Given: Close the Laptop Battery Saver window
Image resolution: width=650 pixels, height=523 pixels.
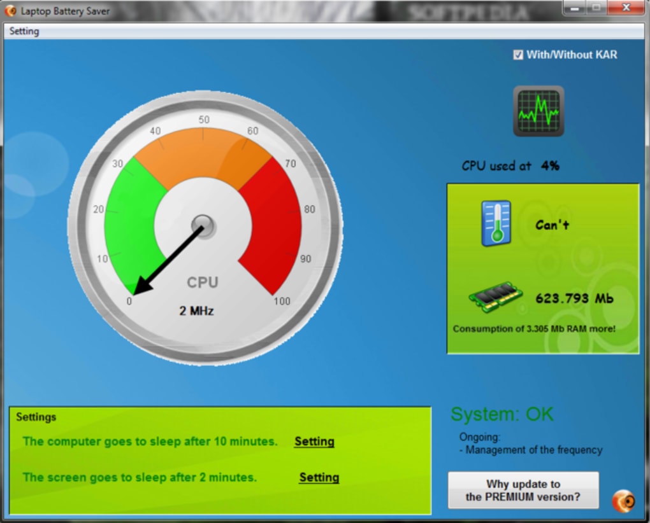Looking at the screenshot, I should tap(626, 8).
